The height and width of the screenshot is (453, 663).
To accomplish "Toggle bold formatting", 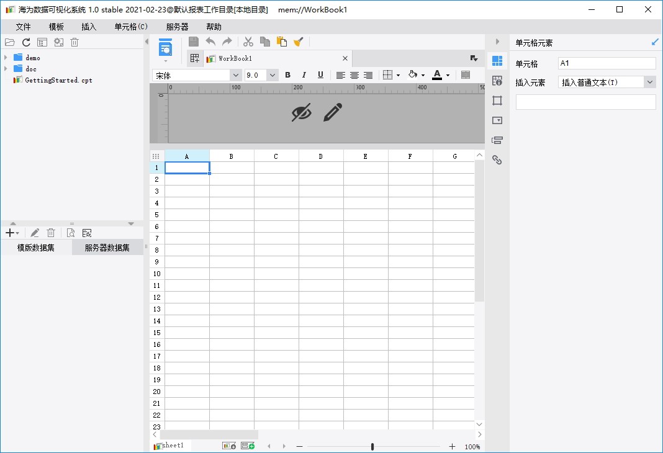I will click(287, 75).
